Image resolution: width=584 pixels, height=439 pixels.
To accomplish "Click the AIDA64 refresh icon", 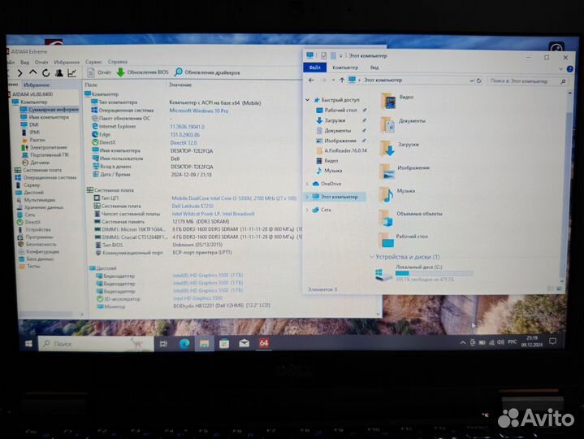I will click(x=45, y=72).
